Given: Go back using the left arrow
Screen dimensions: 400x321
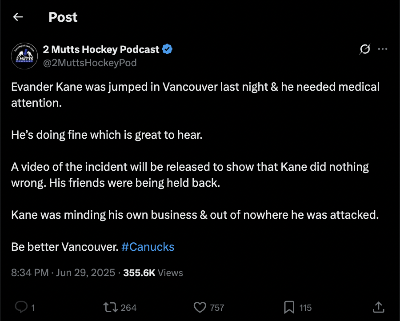Looking at the screenshot, I should [x=18, y=17].
